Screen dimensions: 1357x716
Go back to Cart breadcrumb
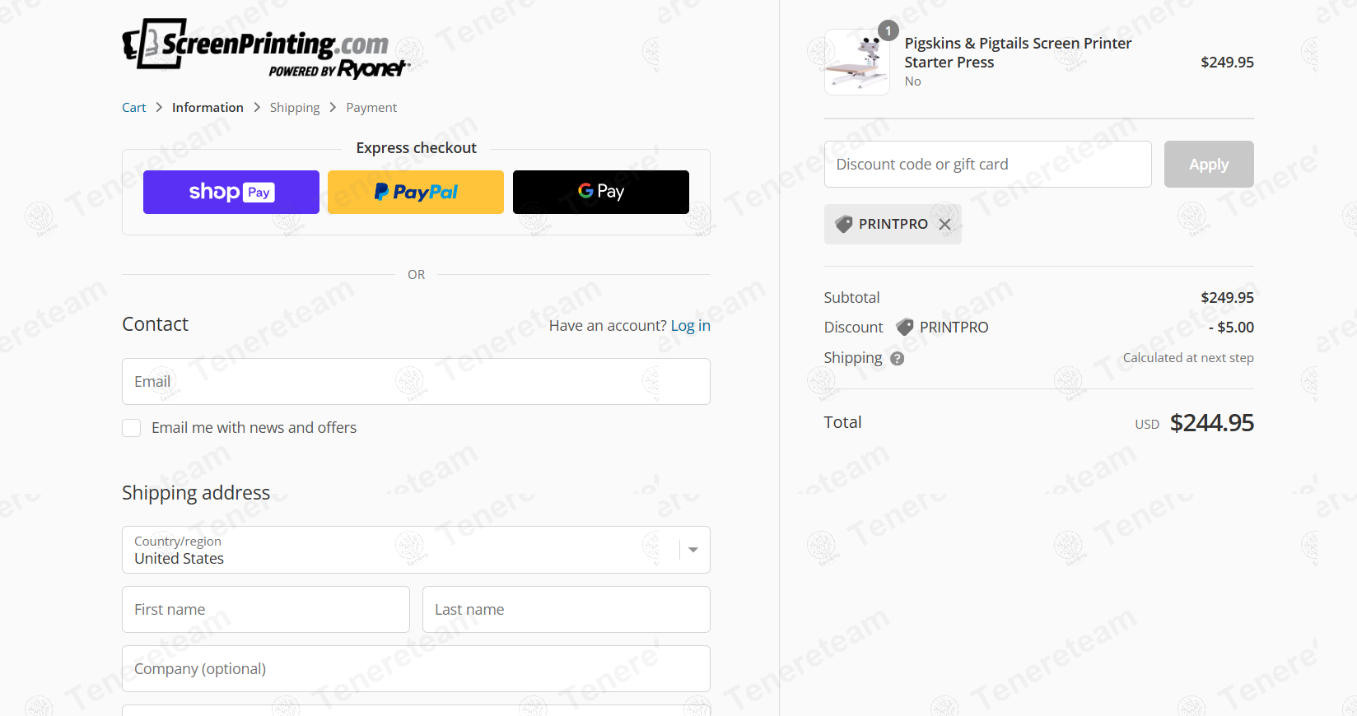(134, 108)
